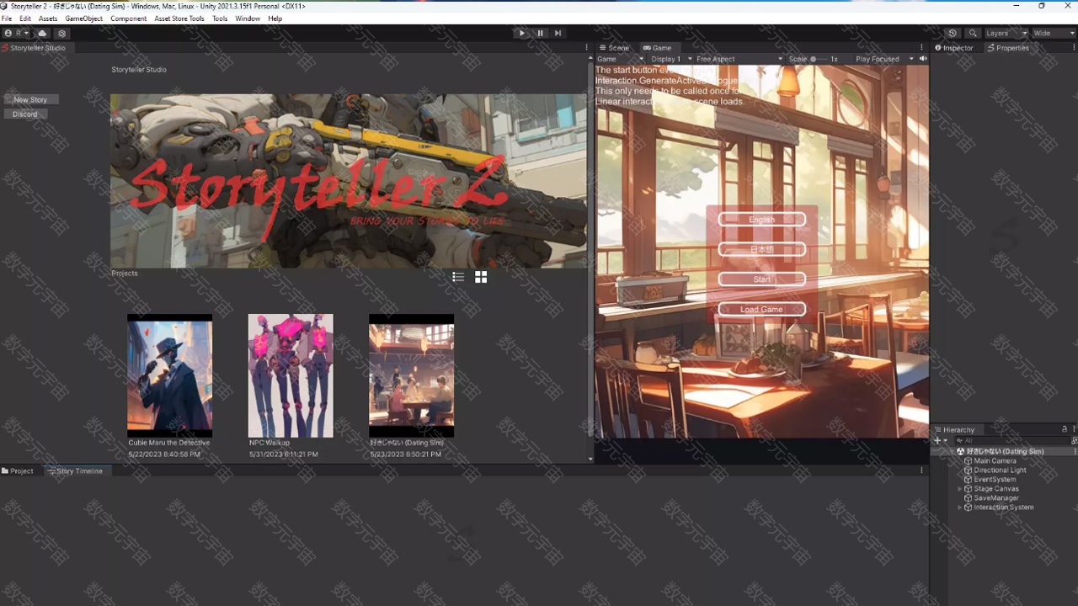
Task: Open the Free Aspect dropdown
Action: point(740,59)
